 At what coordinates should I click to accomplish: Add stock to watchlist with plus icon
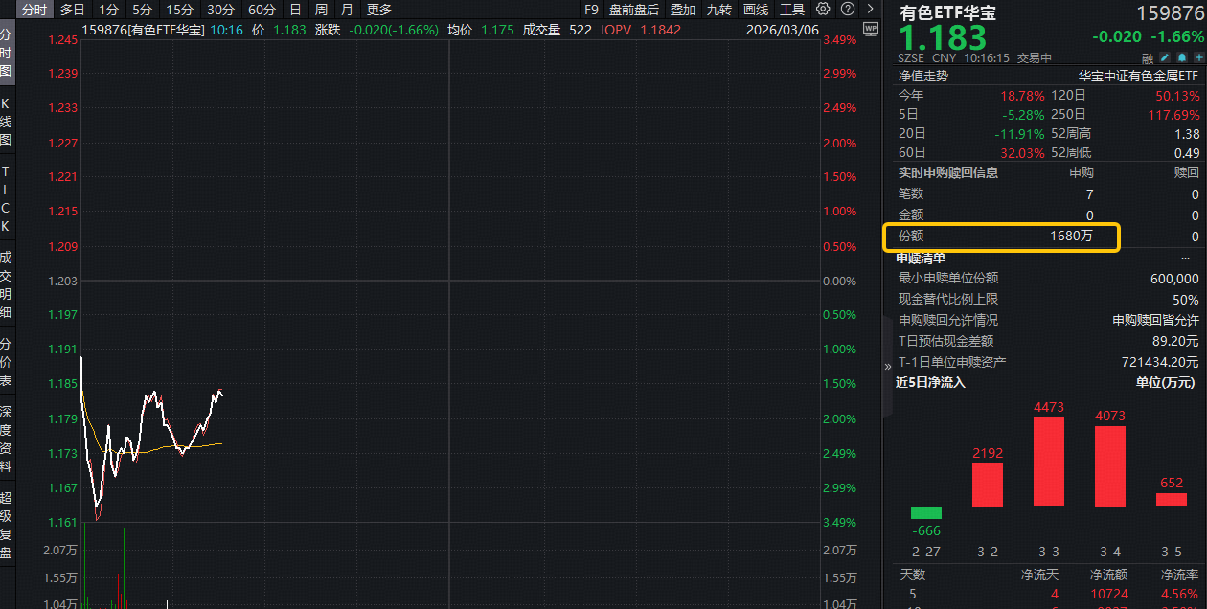(x=1198, y=58)
